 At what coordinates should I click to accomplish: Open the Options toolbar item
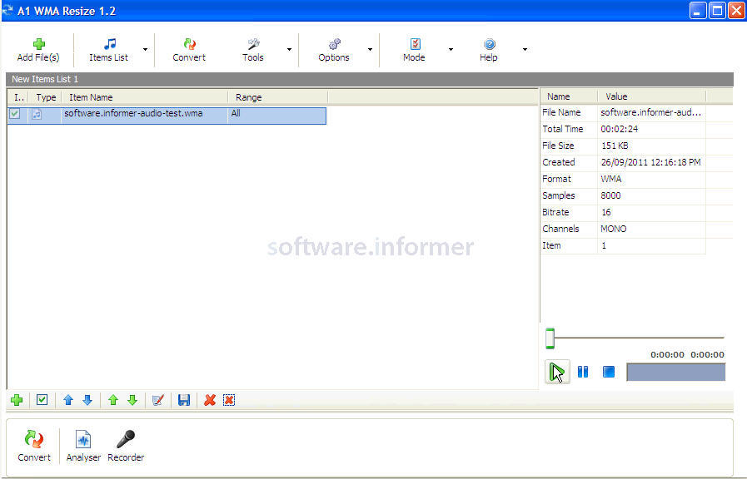click(334, 50)
